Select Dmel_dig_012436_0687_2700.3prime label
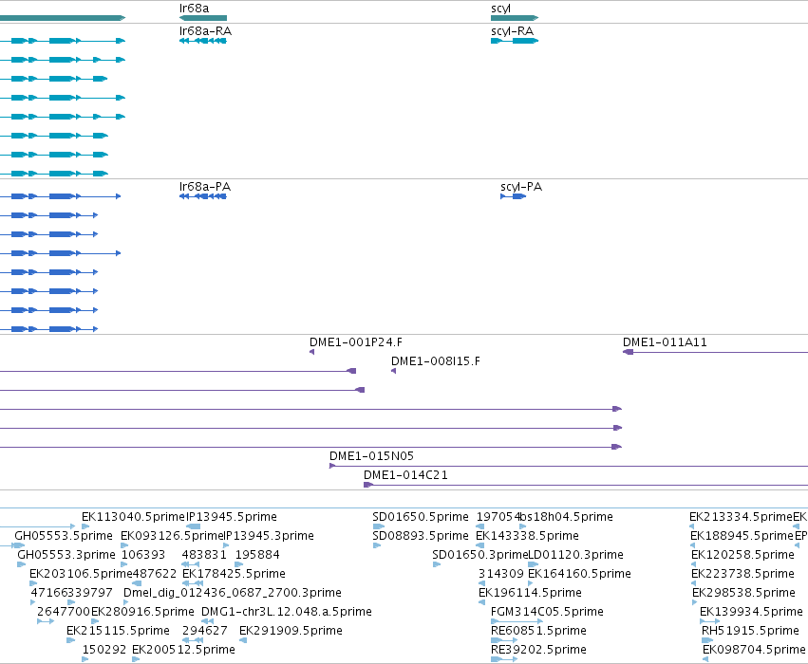The height and width of the screenshot is (664, 808). [233, 593]
